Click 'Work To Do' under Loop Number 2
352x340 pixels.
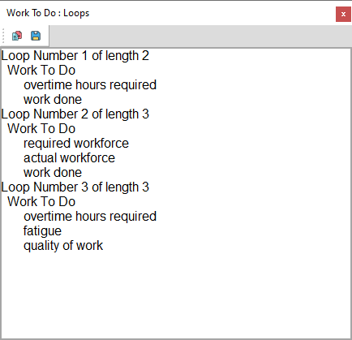pos(41,129)
